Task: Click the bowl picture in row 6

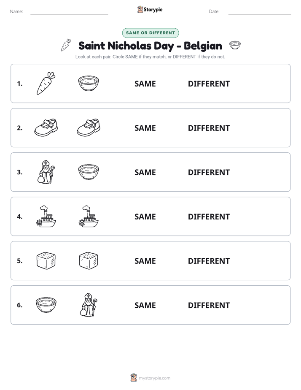Action: tap(46, 305)
